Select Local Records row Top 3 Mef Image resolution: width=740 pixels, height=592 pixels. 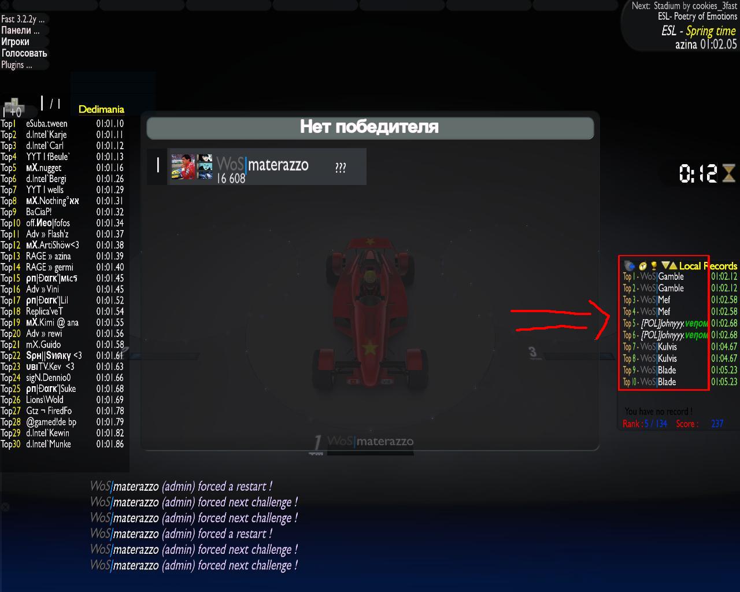click(680, 299)
